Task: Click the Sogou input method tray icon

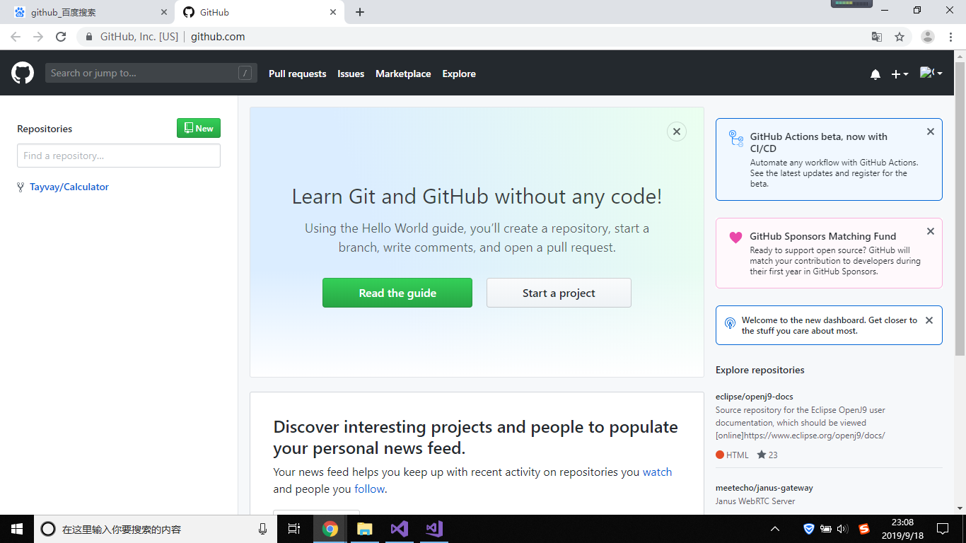Action: coord(863,529)
